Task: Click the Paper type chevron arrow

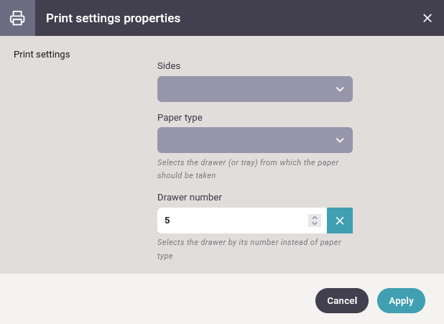Action: (x=340, y=140)
